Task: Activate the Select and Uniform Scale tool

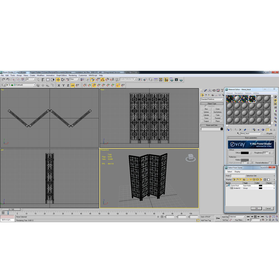Action: point(67,80)
